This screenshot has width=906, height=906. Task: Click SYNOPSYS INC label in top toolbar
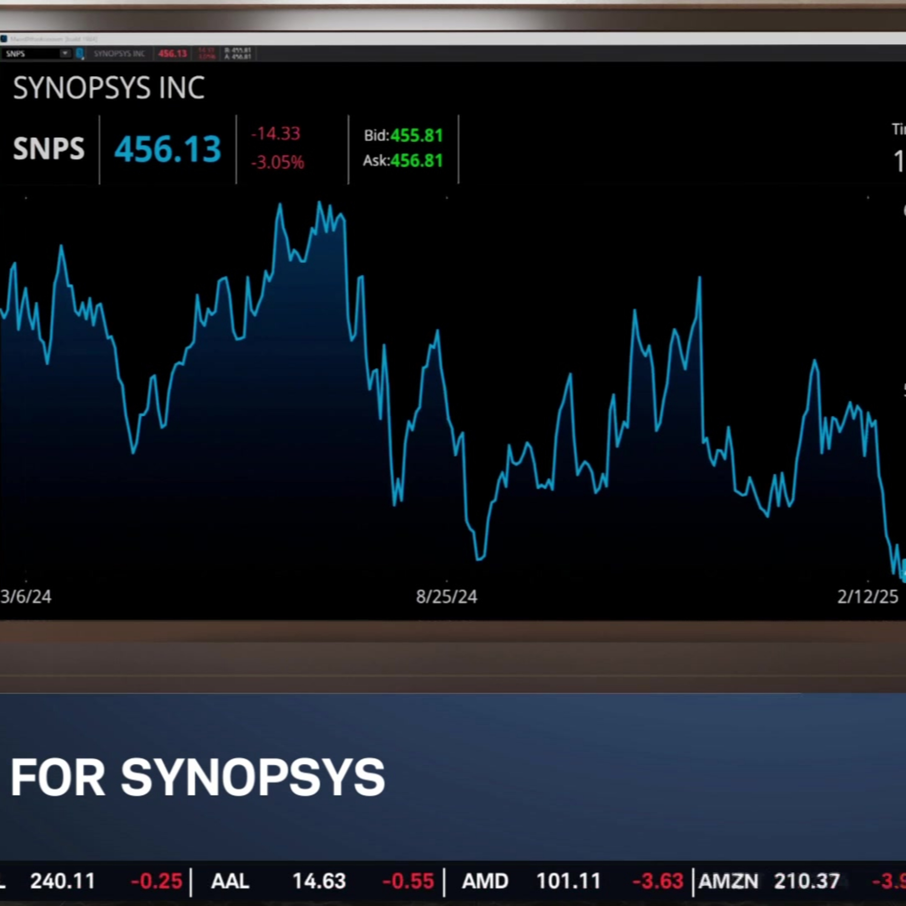119,53
